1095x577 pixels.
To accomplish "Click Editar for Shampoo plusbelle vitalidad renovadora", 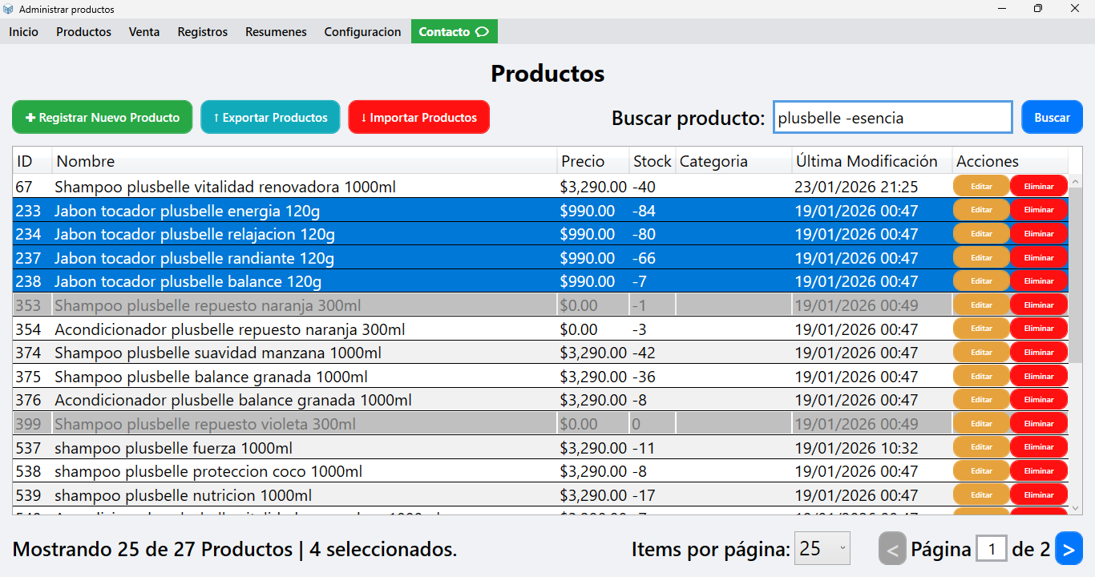I will pos(981,186).
